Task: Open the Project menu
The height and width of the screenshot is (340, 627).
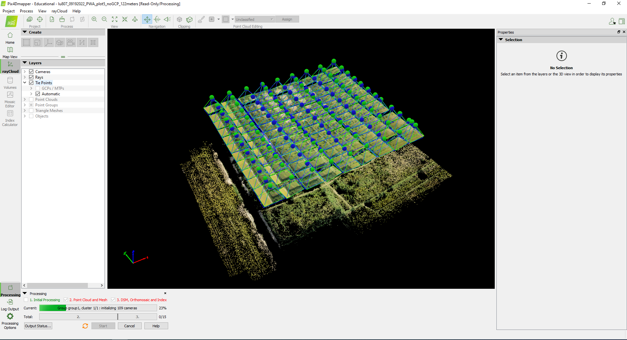Action: coord(9,11)
